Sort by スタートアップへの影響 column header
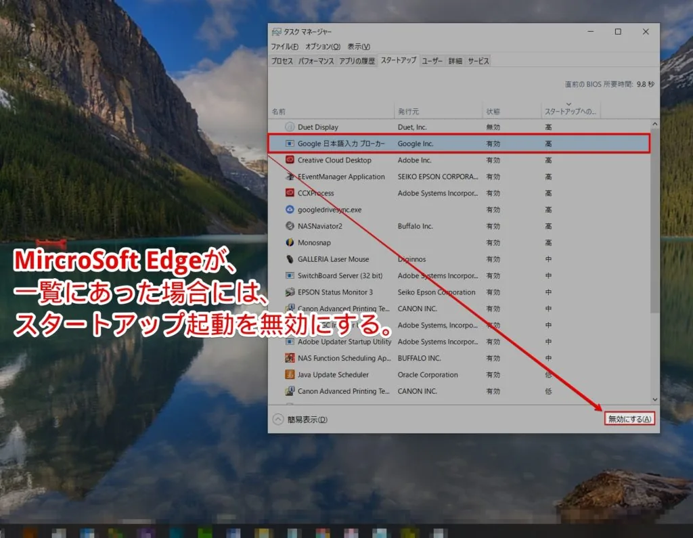 [571, 112]
